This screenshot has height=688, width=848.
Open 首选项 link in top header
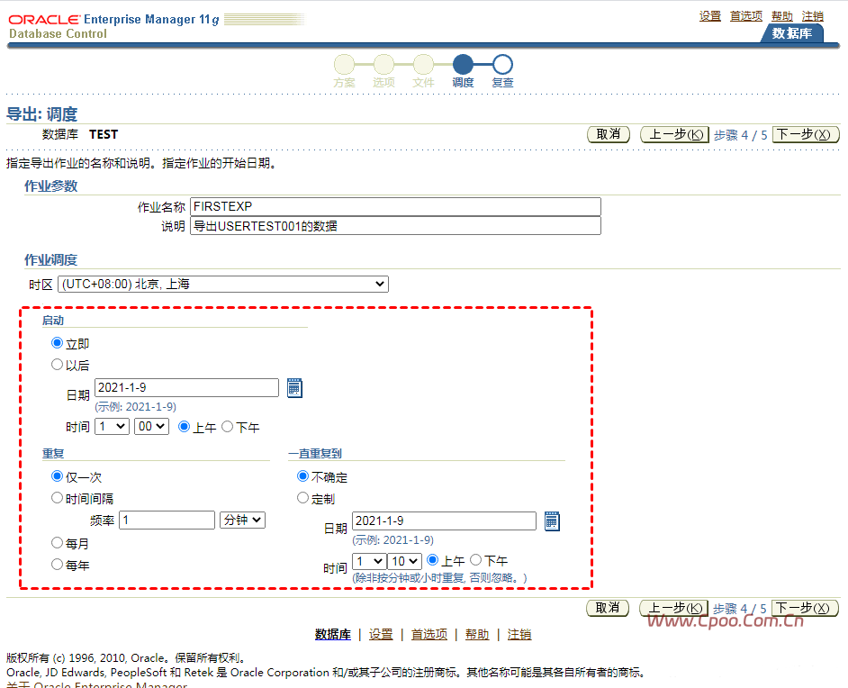pyautogui.click(x=746, y=16)
